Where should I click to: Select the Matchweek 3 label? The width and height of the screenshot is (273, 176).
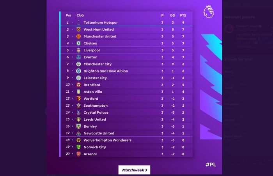(x=134, y=170)
